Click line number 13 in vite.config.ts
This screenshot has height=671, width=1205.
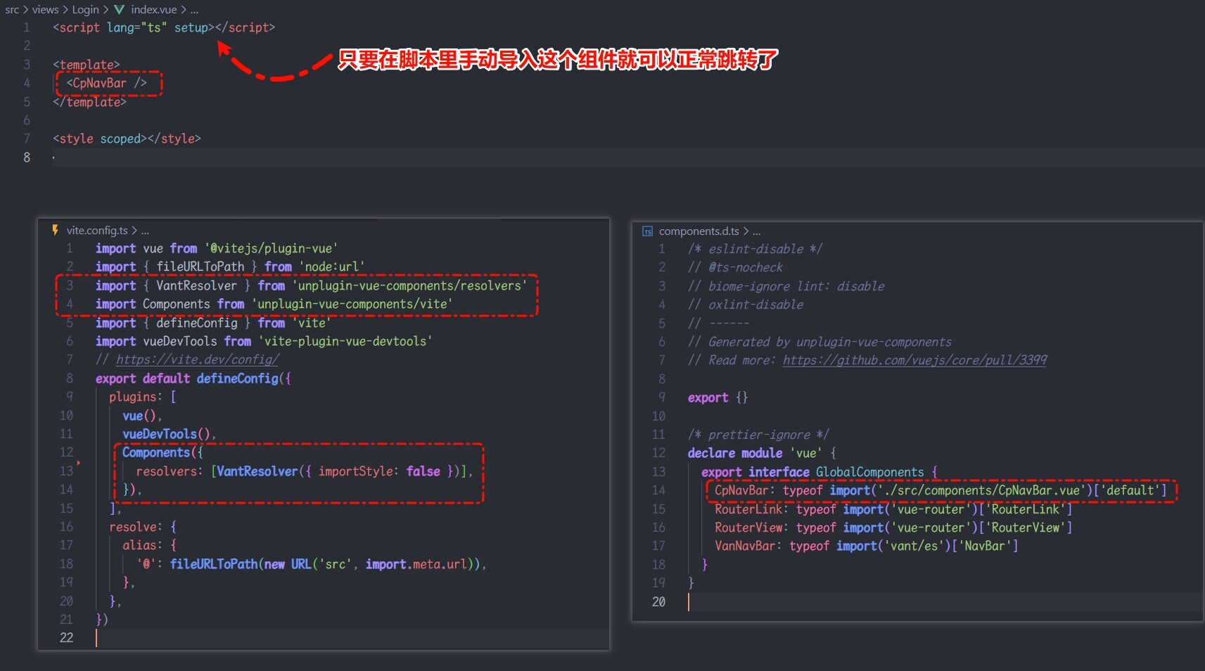click(66, 471)
